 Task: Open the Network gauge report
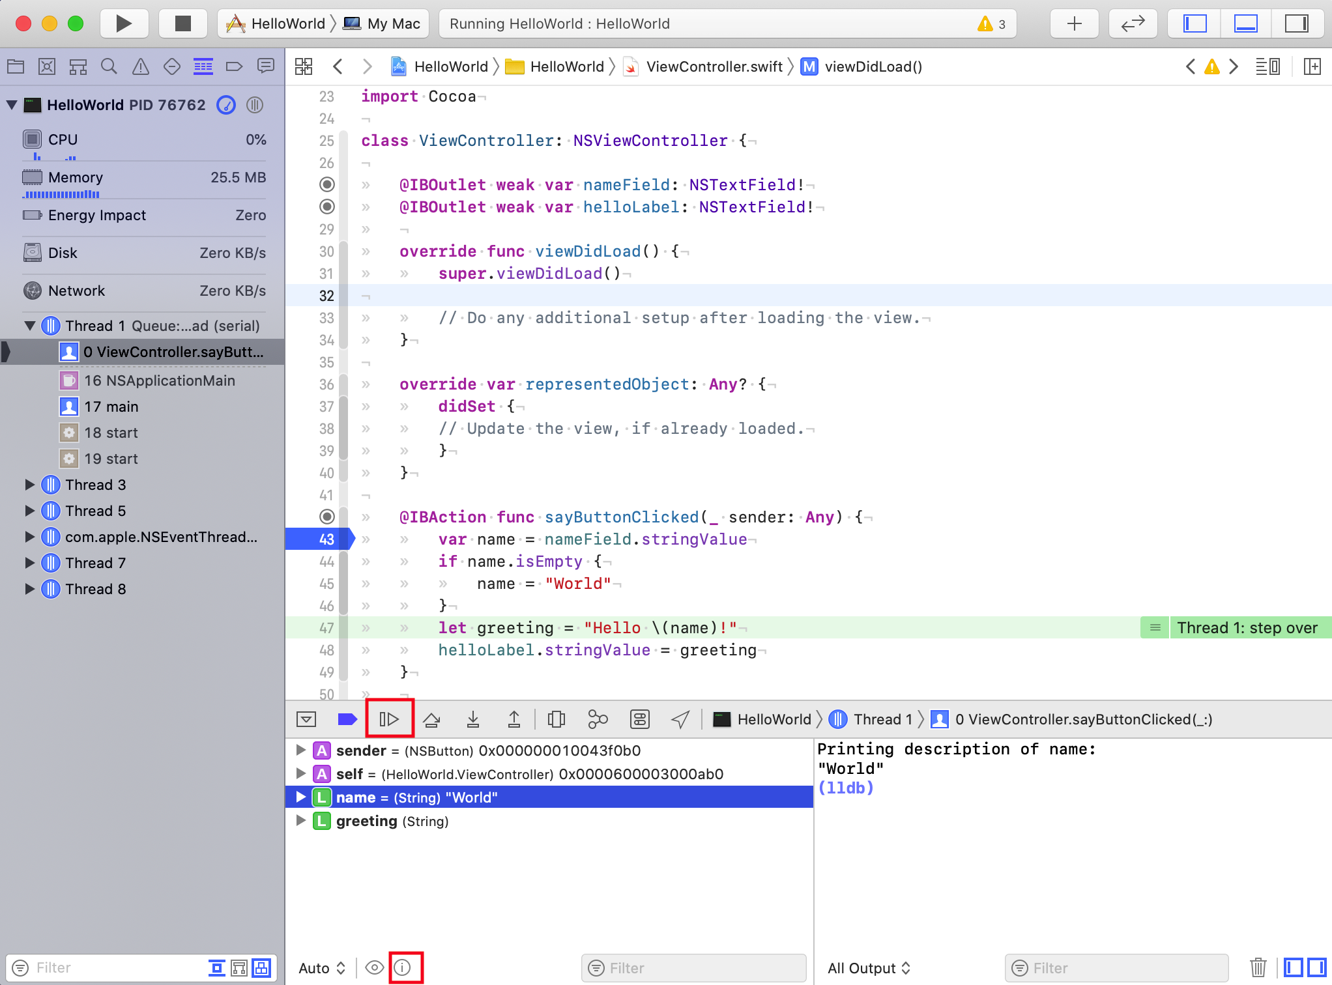click(x=143, y=291)
